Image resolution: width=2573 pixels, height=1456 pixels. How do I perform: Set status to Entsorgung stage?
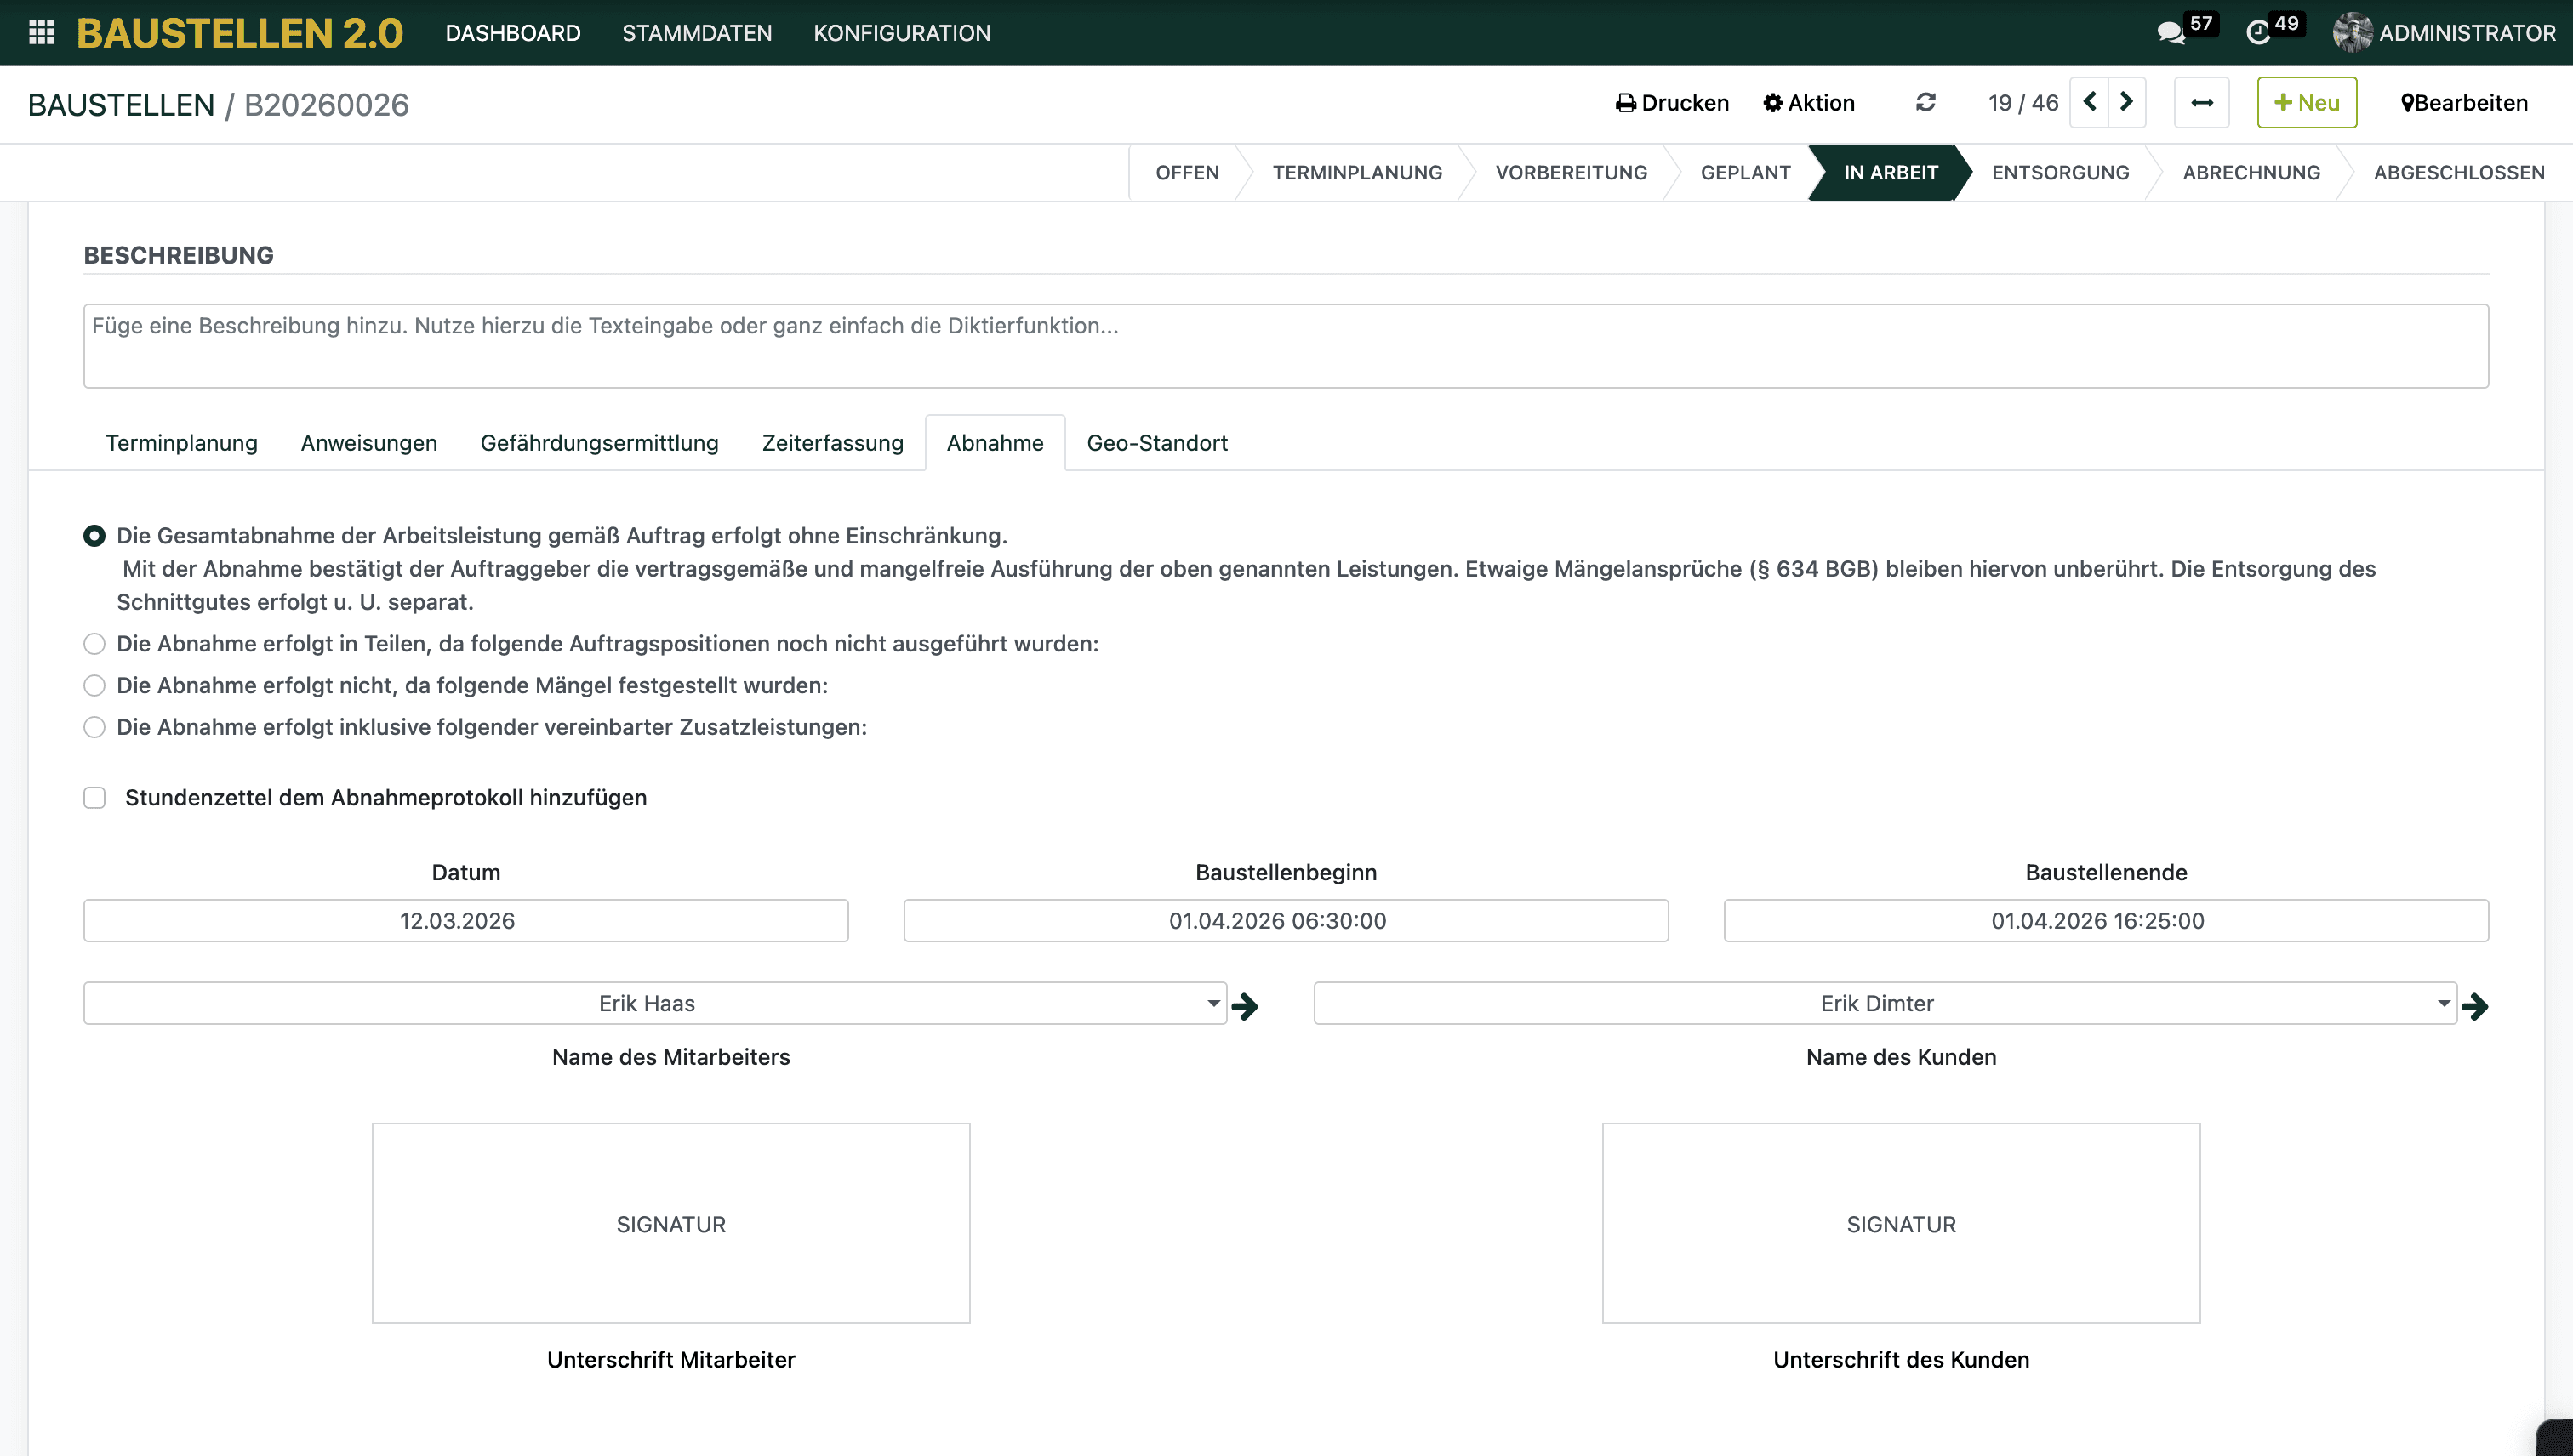pyautogui.click(x=2060, y=172)
